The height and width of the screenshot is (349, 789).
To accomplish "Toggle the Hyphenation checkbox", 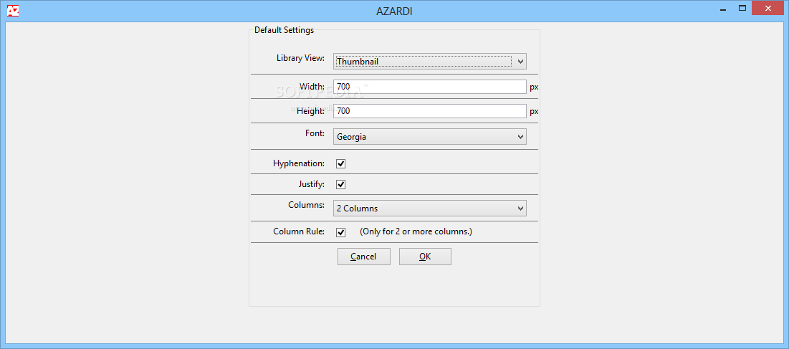I will pyautogui.click(x=340, y=163).
